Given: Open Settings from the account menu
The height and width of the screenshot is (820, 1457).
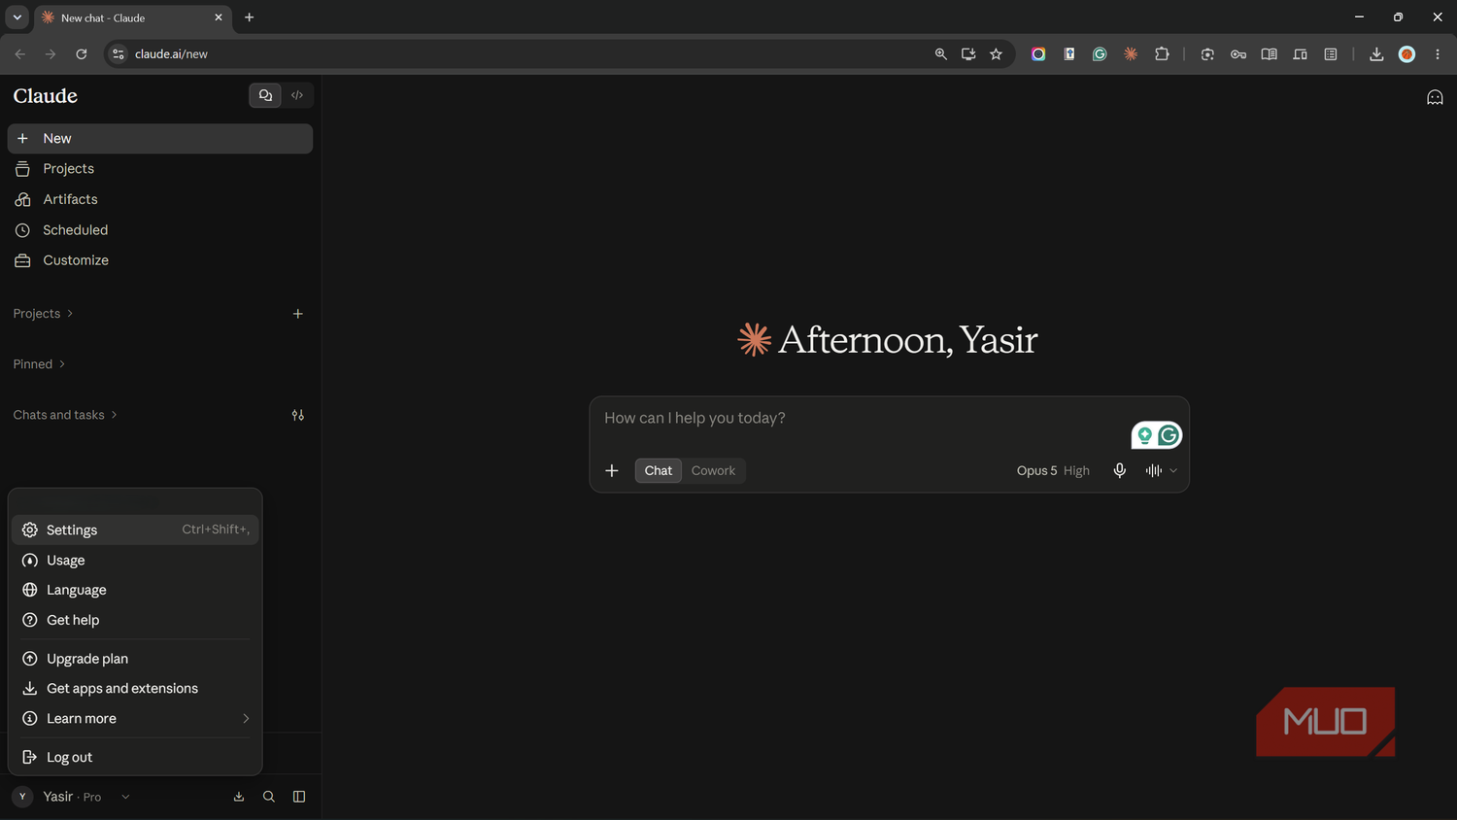Looking at the screenshot, I should [x=135, y=530].
